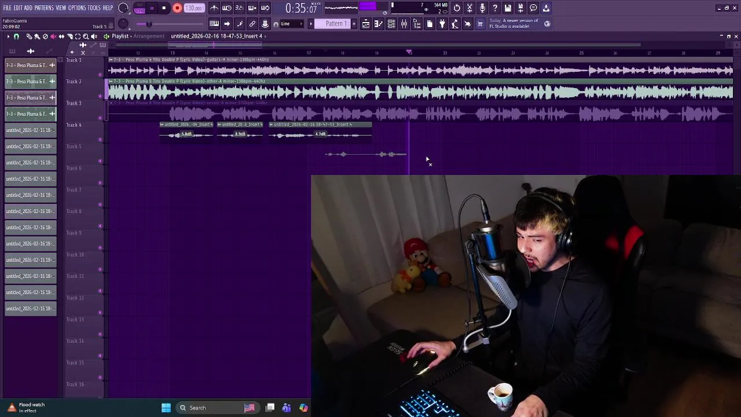This screenshot has height=417, width=741.
Task: Pause playback using the pause button
Action: click(152, 8)
